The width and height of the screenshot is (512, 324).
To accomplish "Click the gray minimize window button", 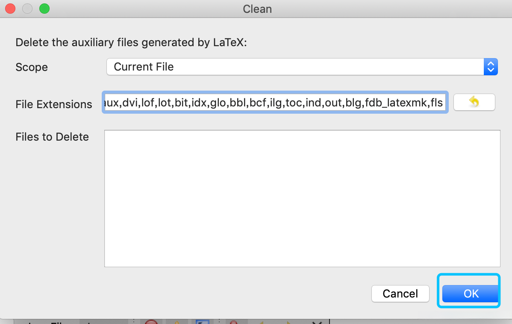I will click(x=27, y=9).
